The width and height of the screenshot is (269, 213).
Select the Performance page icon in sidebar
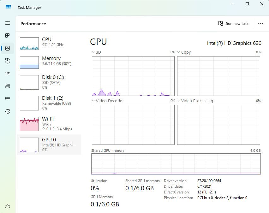click(x=8, y=48)
